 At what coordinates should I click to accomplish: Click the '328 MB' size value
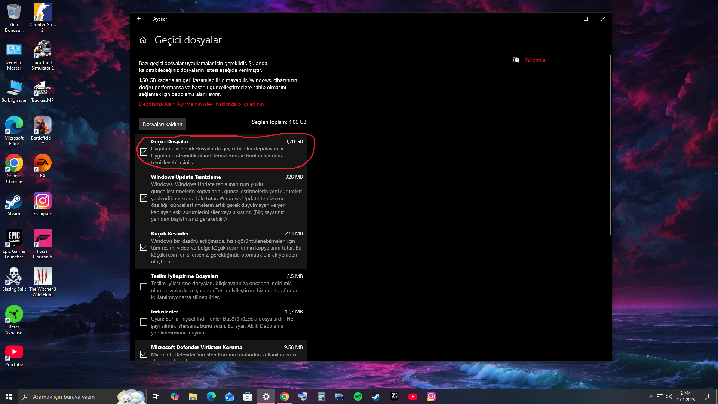294,177
